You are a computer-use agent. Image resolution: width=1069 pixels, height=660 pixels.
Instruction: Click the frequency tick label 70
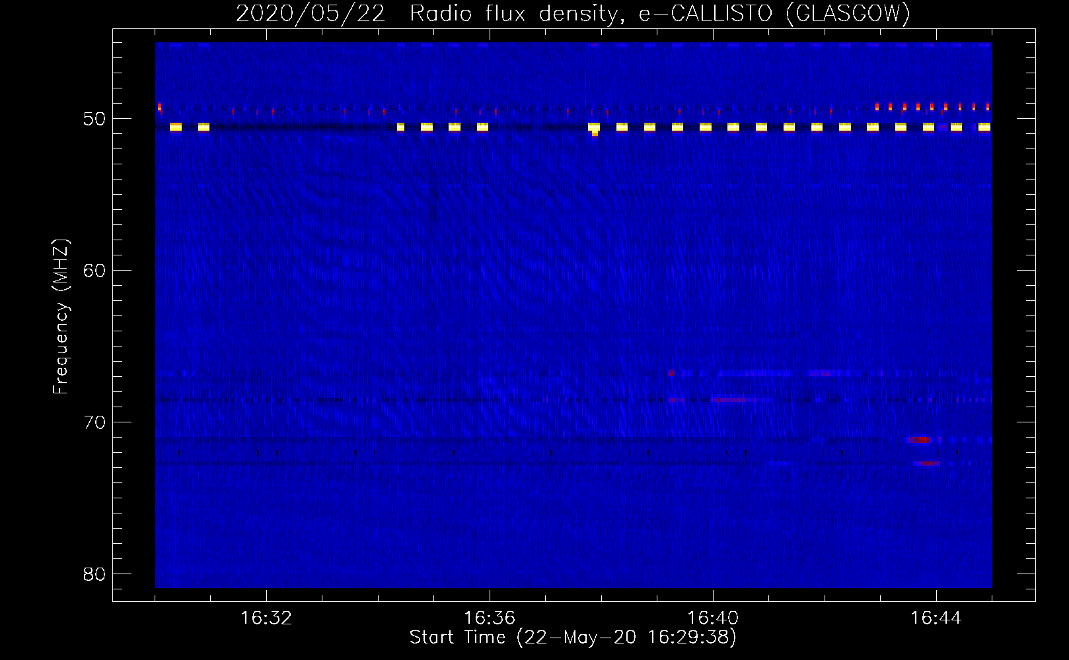coord(94,422)
